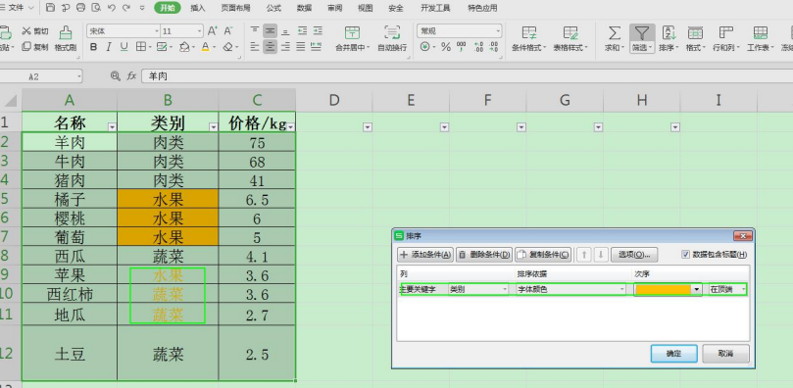Switch to the 审阅 tab
The width and height of the screenshot is (793, 388).
point(334,8)
